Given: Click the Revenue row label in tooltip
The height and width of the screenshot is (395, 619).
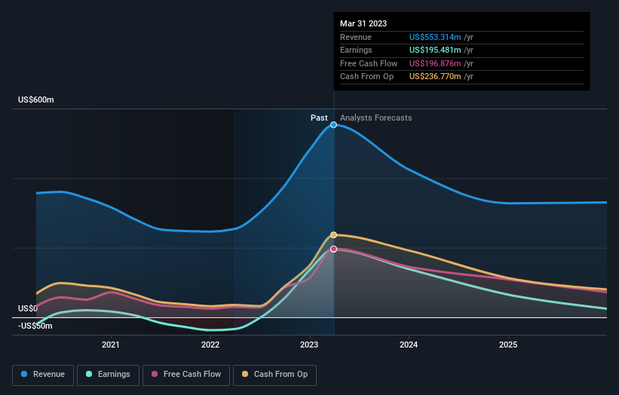Looking at the screenshot, I should 356,37.
